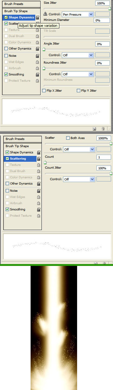The height and width of the screenshot is (390, 113).
Task: Open the Control dropdown under Angle Jitter
Action: click(x=78, y=55)
